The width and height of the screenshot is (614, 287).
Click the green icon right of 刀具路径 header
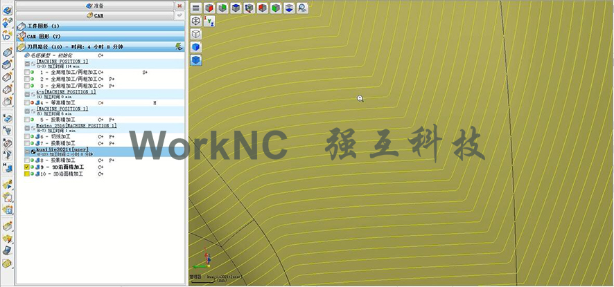pyautogui.click(x=179, y=46)
